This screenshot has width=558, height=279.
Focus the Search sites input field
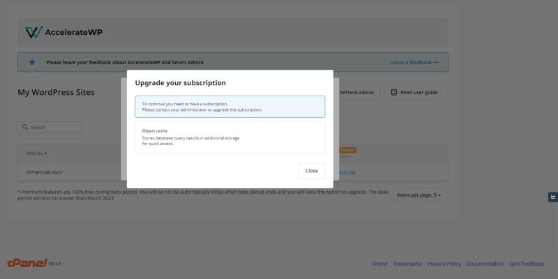(50, 127)
